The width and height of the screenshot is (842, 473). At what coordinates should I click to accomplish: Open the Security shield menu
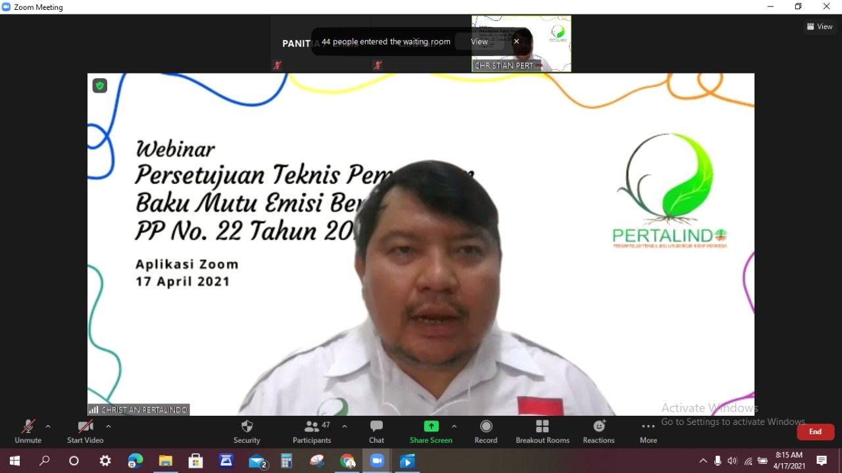tap(247, 432)
